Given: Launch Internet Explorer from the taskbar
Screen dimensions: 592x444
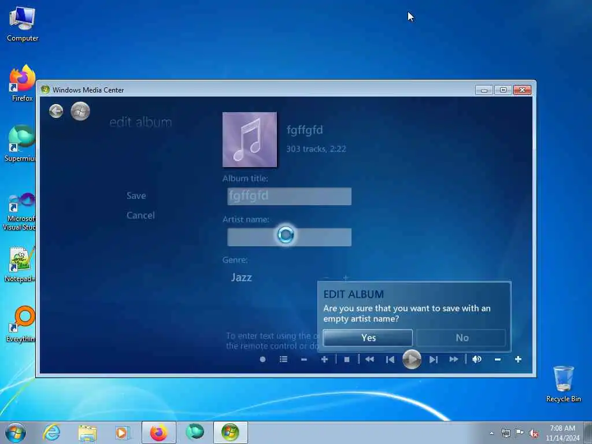Looking at the screenshot, I should point(51,432).
